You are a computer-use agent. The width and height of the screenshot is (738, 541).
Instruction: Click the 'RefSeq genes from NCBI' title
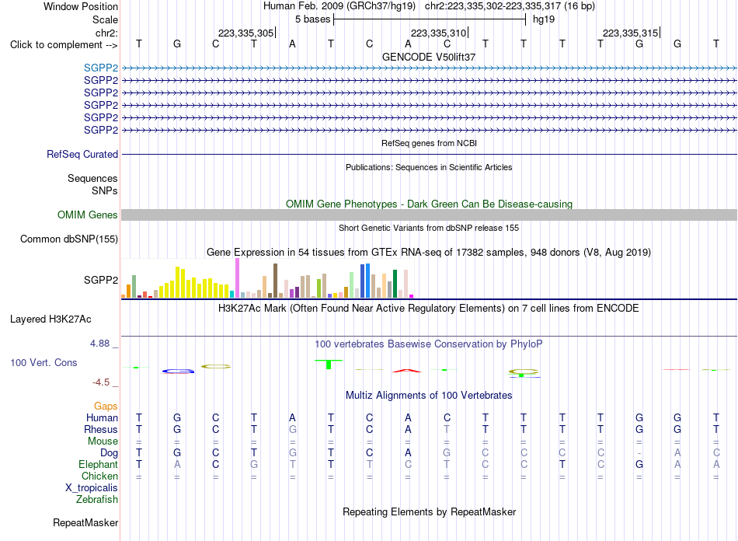(x=429, y=143)
